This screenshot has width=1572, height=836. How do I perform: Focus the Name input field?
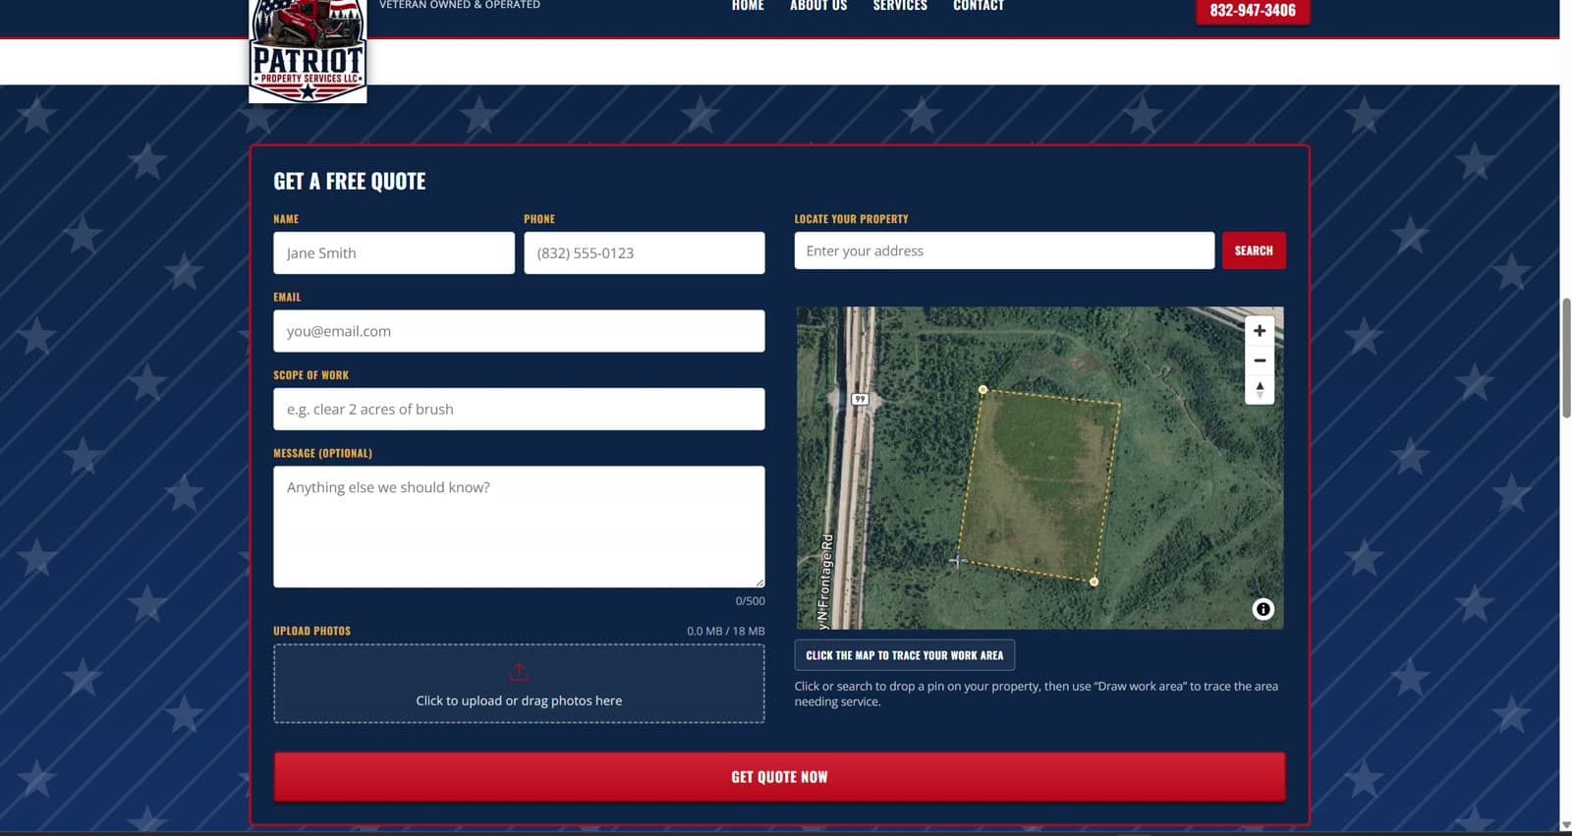point(394,253)
